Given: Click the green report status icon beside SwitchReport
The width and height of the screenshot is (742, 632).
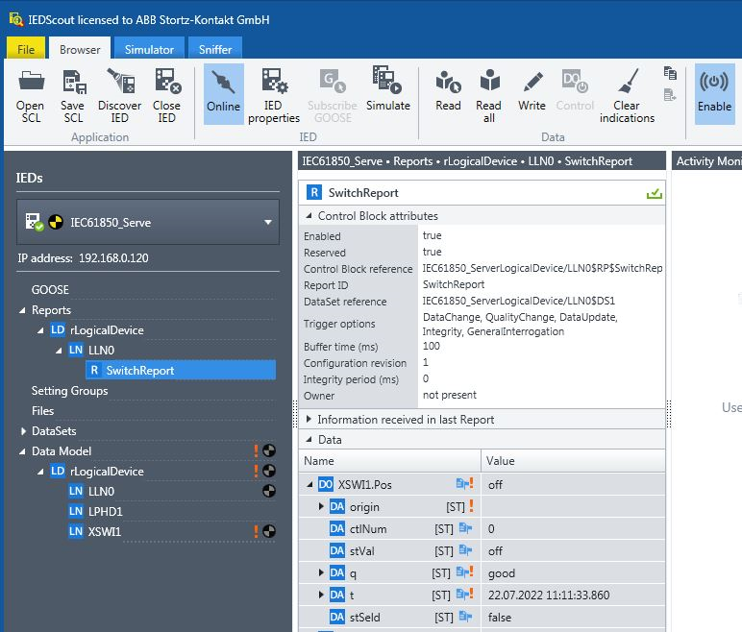Looking at the screenshot, I should pyautogui.click(x=655, y=193).
